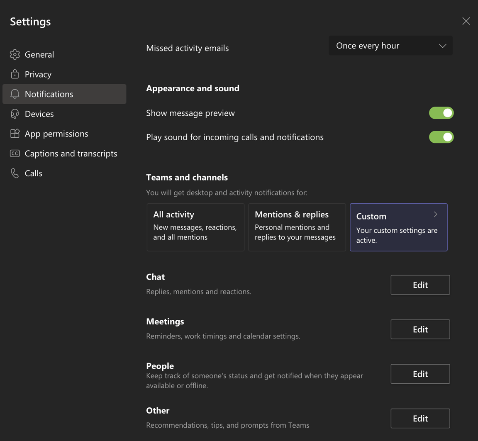Click the App permissions icon
478x441 pixels.
pos(15,133)
